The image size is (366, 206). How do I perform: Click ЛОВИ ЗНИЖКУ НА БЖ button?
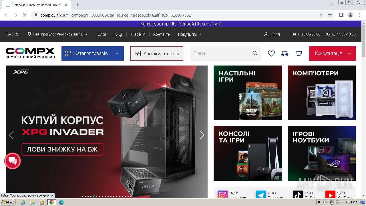click(x=62, y=149)
